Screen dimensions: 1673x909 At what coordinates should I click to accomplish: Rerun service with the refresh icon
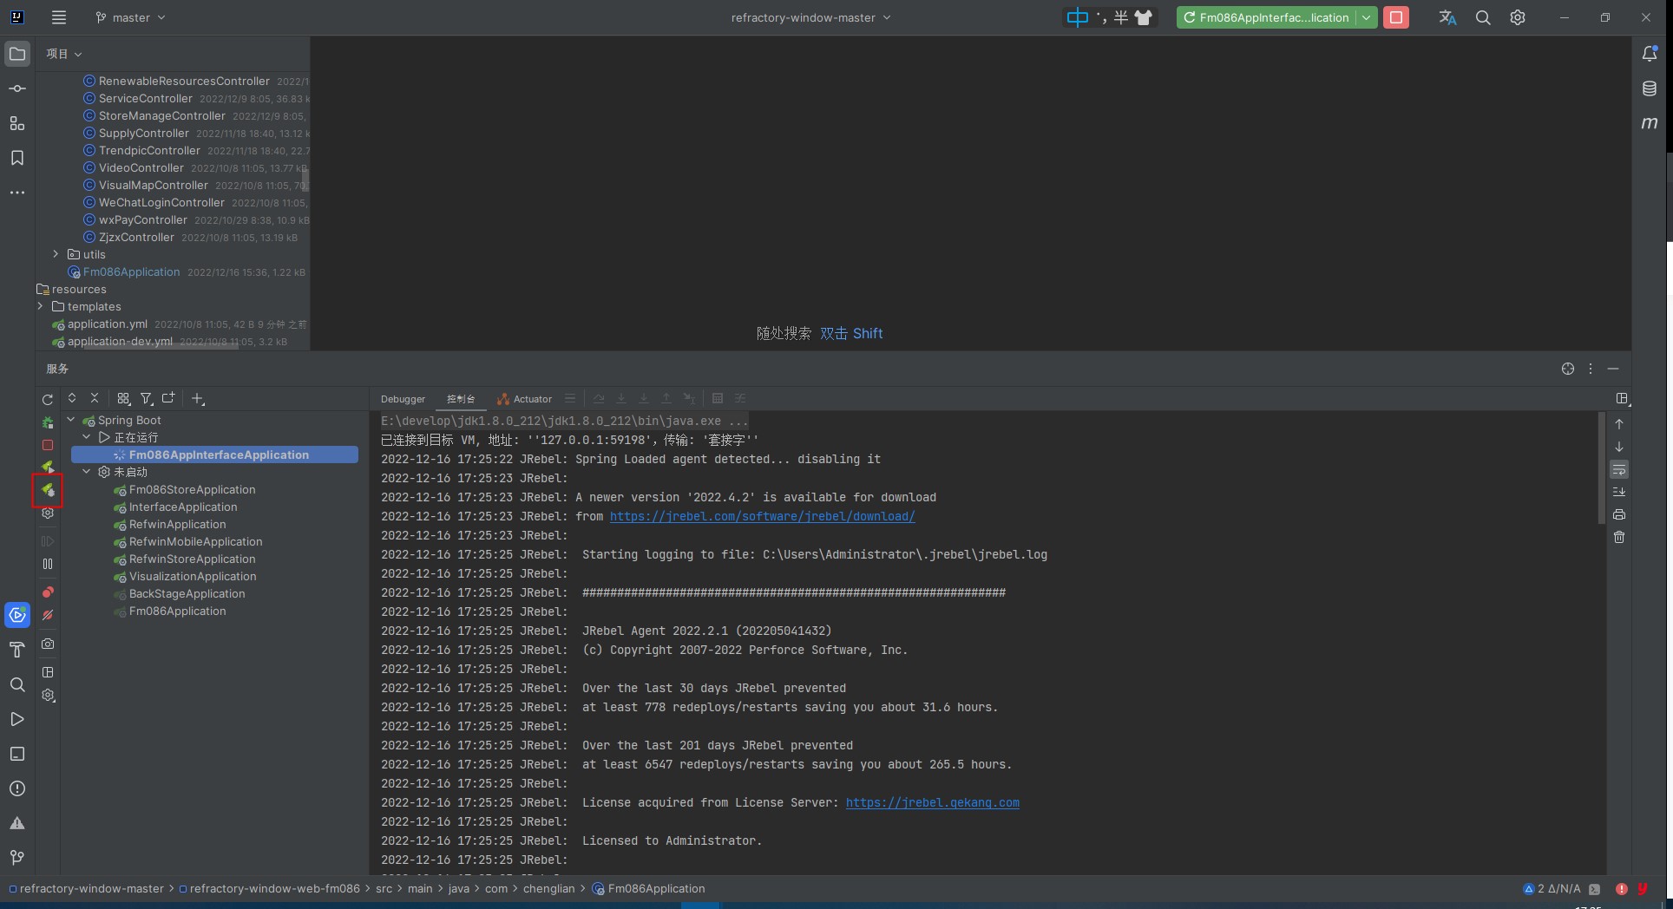click(x=48, y=399)
